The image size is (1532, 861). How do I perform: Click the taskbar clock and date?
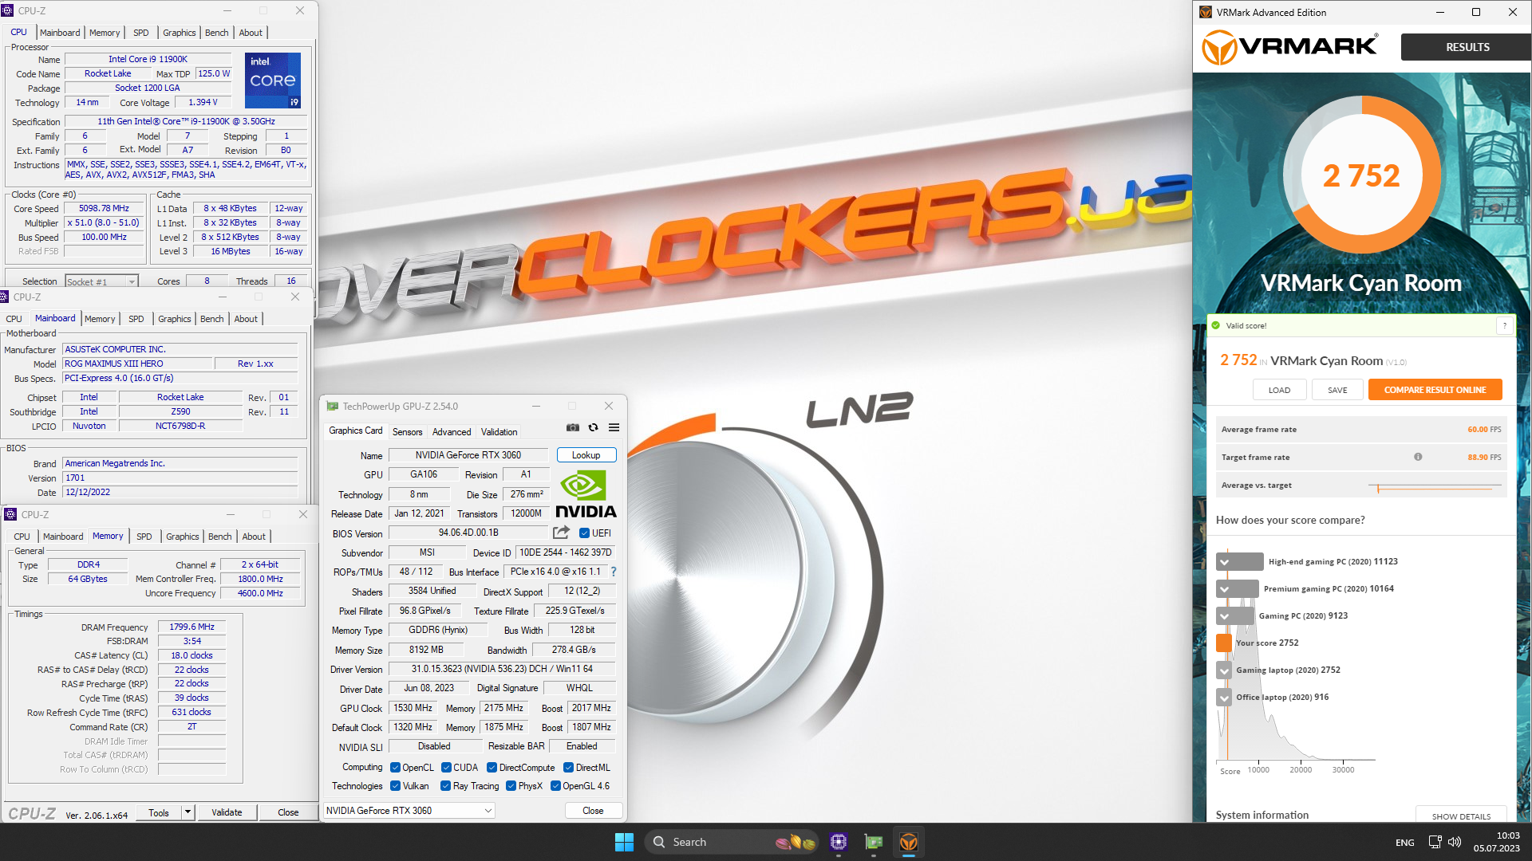(1497, 842)
